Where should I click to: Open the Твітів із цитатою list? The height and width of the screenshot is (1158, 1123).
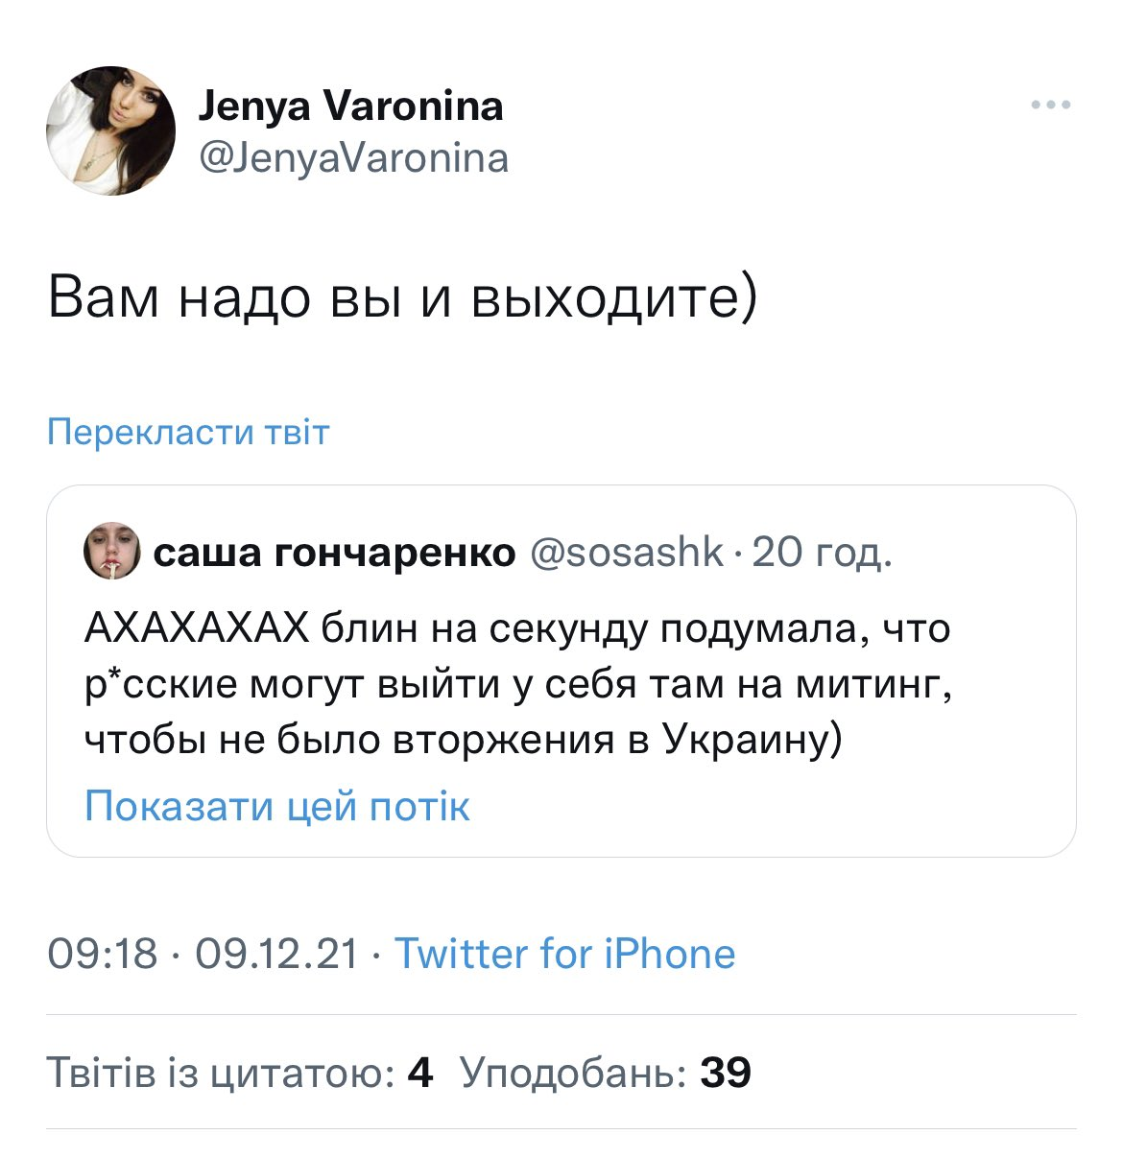[x=221, y=1073]
